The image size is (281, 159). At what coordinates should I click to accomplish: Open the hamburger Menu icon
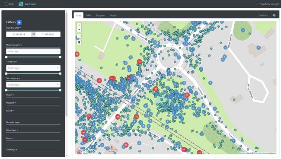[x=6, y=4]
